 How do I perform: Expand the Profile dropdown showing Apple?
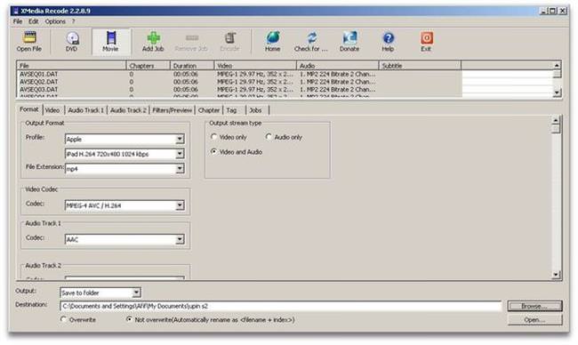tap(124, 139)
